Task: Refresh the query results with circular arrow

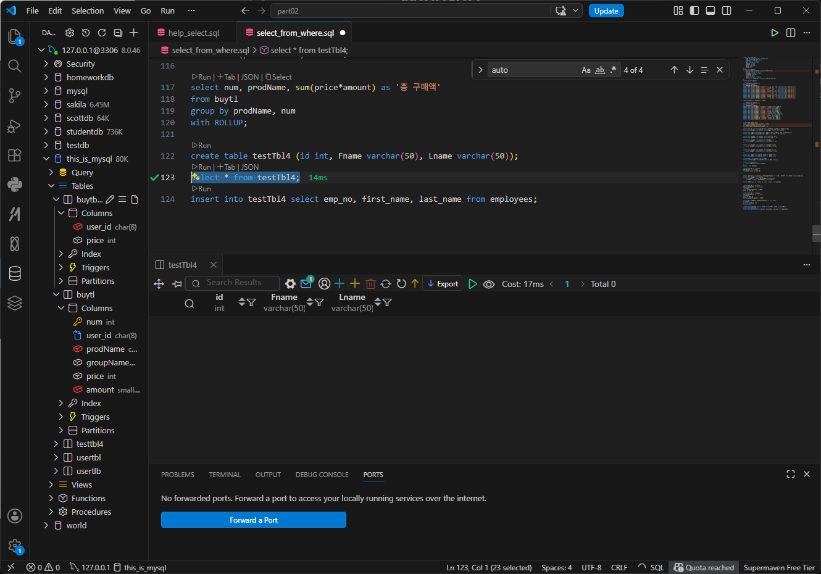Action: (401, 283)
